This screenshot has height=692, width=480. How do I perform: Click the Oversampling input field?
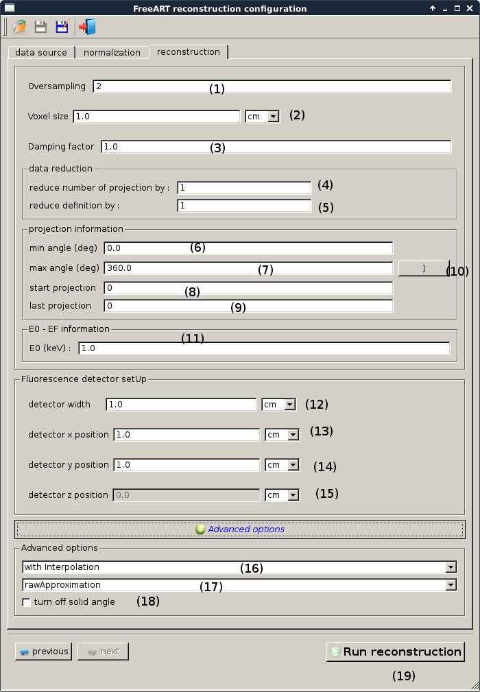tap(272, 86)
